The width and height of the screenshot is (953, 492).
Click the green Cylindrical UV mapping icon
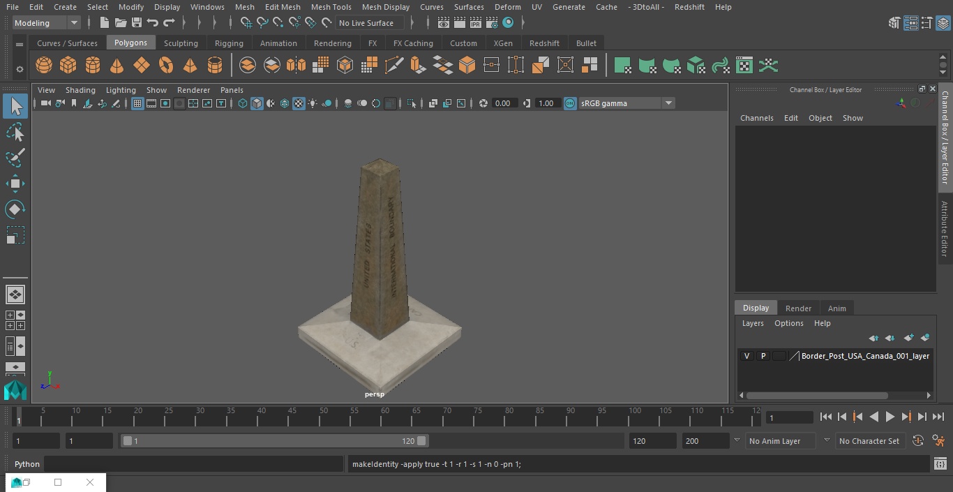[647, 66]
